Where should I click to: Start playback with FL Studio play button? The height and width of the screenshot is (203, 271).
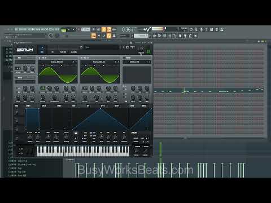(x=68, y=29)
